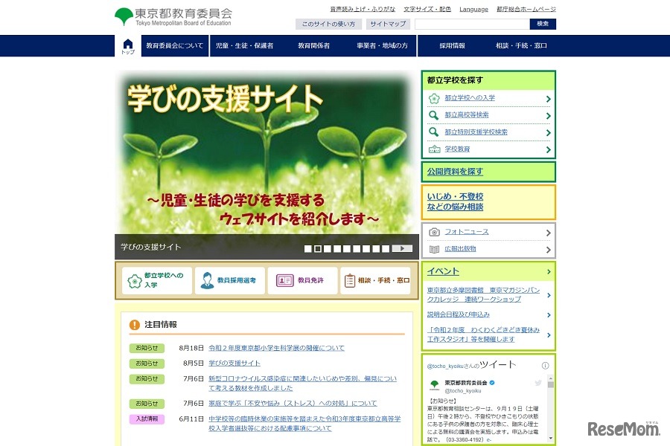Click the 検索 search button

pos(543,23)
